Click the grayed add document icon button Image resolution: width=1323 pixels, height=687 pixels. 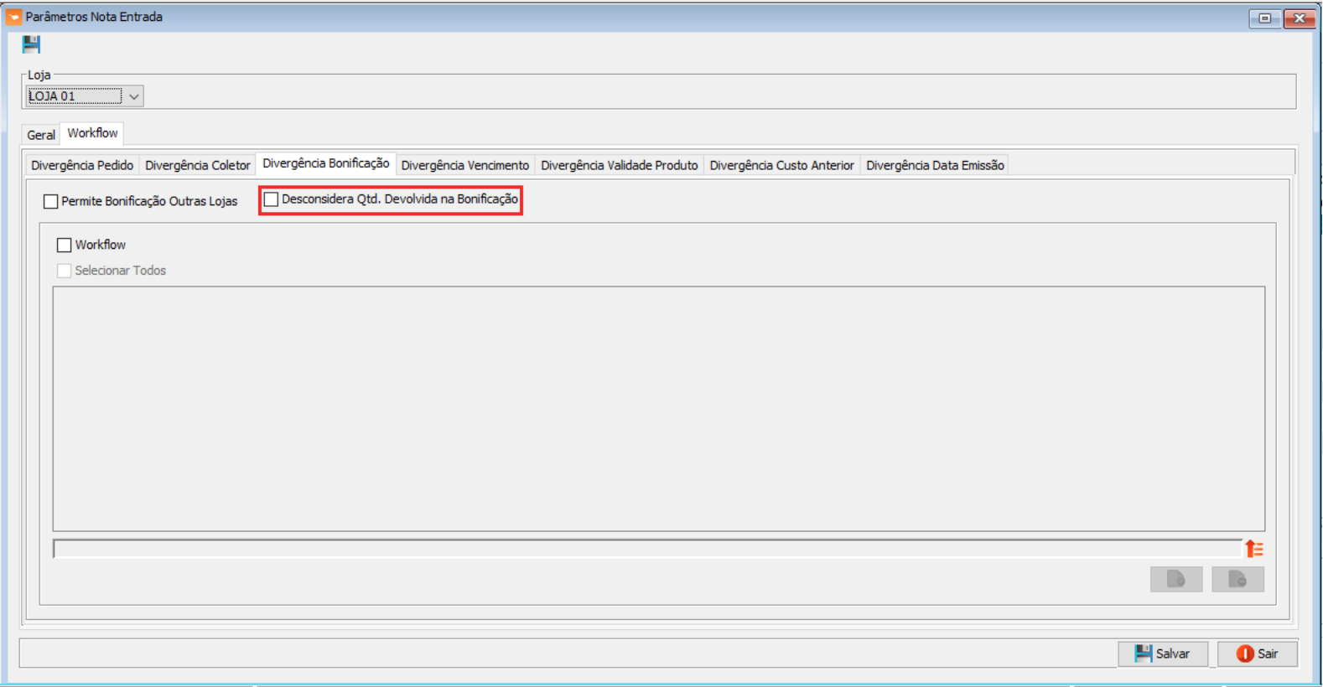click(1175, 579)
